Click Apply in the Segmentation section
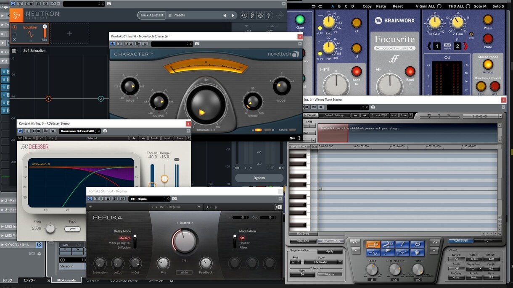This screenshot has height=288, width=513. (330, 251)
